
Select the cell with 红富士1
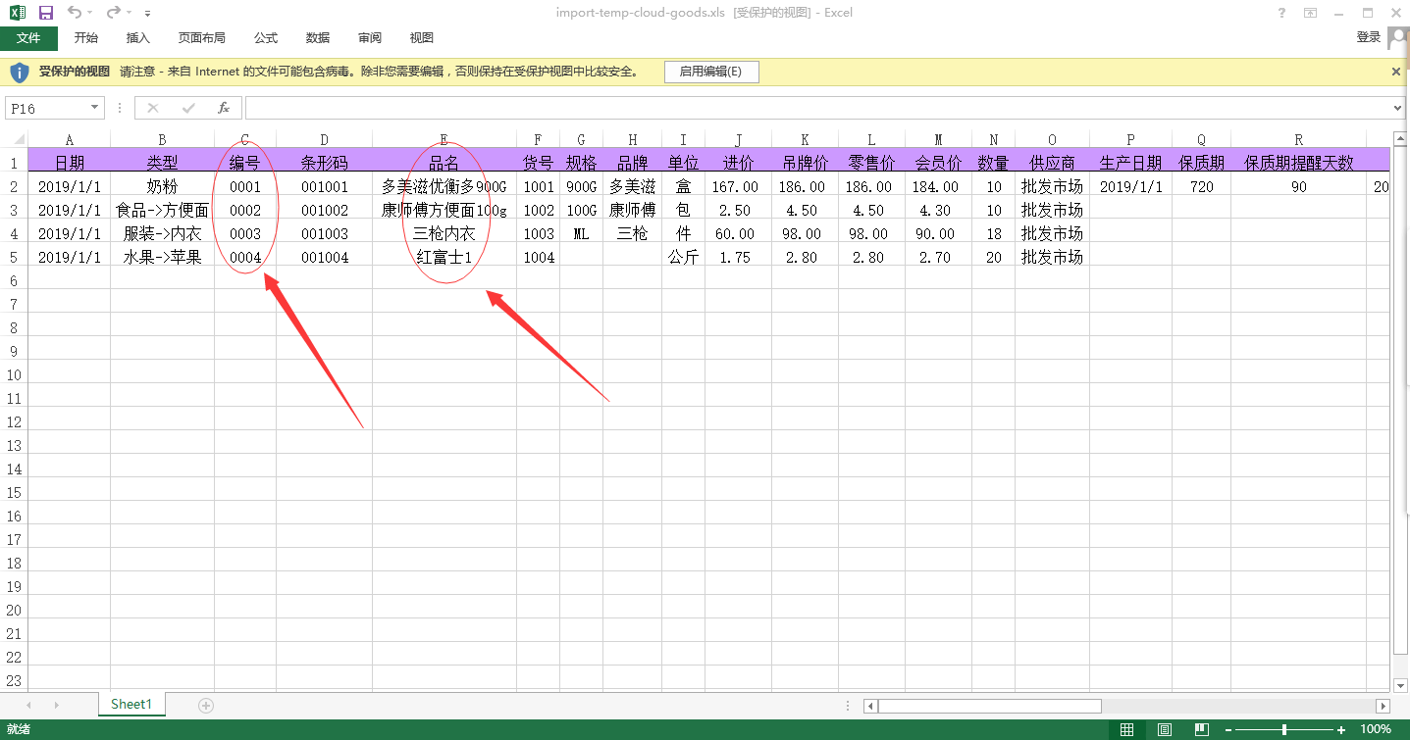pos(444,257)
